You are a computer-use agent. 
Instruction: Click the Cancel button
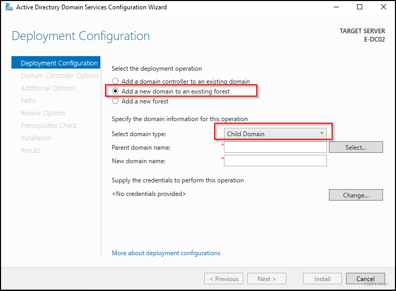365,279
